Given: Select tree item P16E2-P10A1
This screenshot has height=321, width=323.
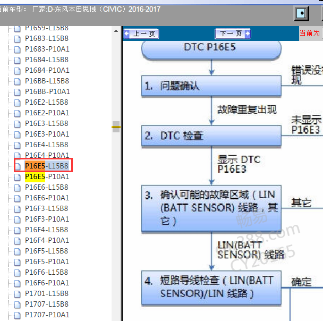Looking at the screenshot, I should point(47,113).
